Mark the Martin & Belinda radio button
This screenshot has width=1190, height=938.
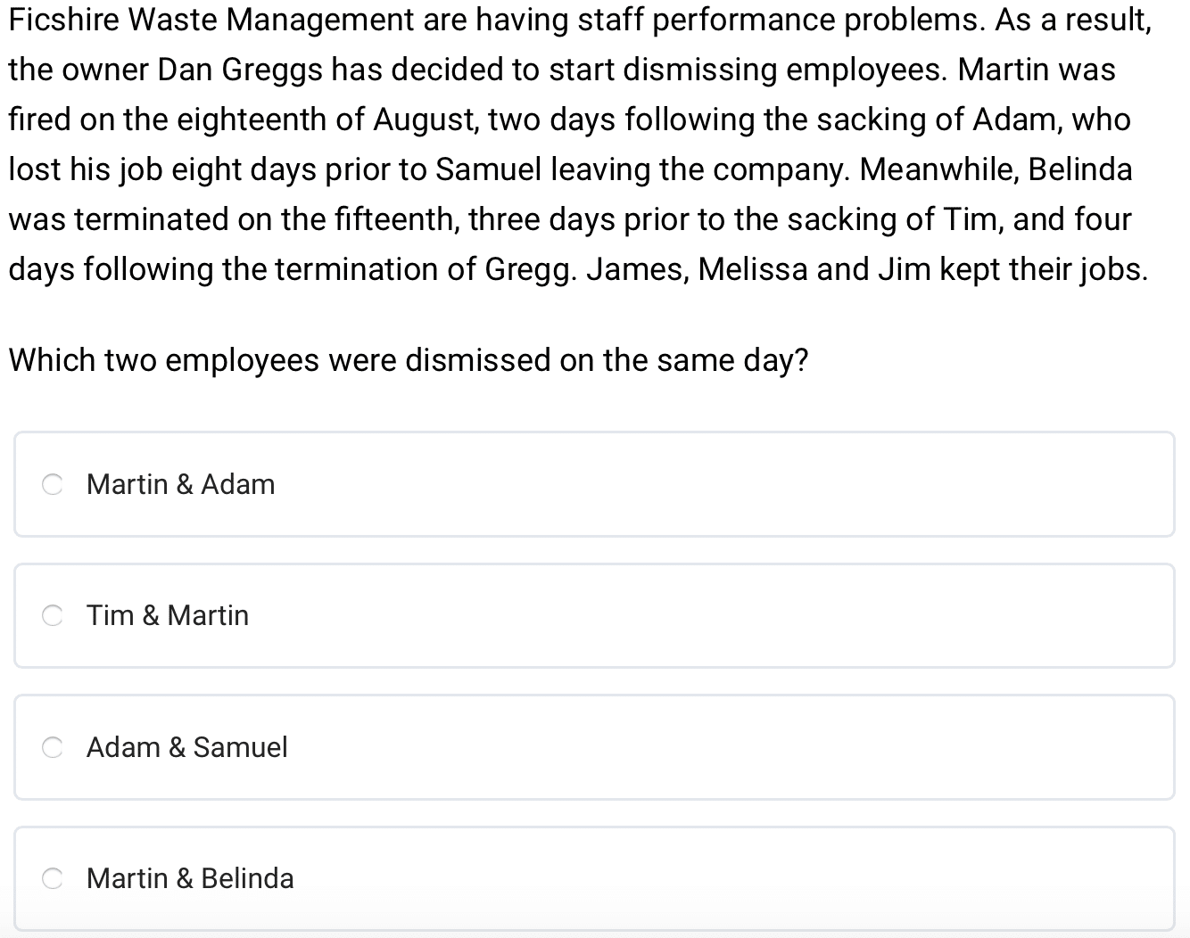click(x=53, y=878)
